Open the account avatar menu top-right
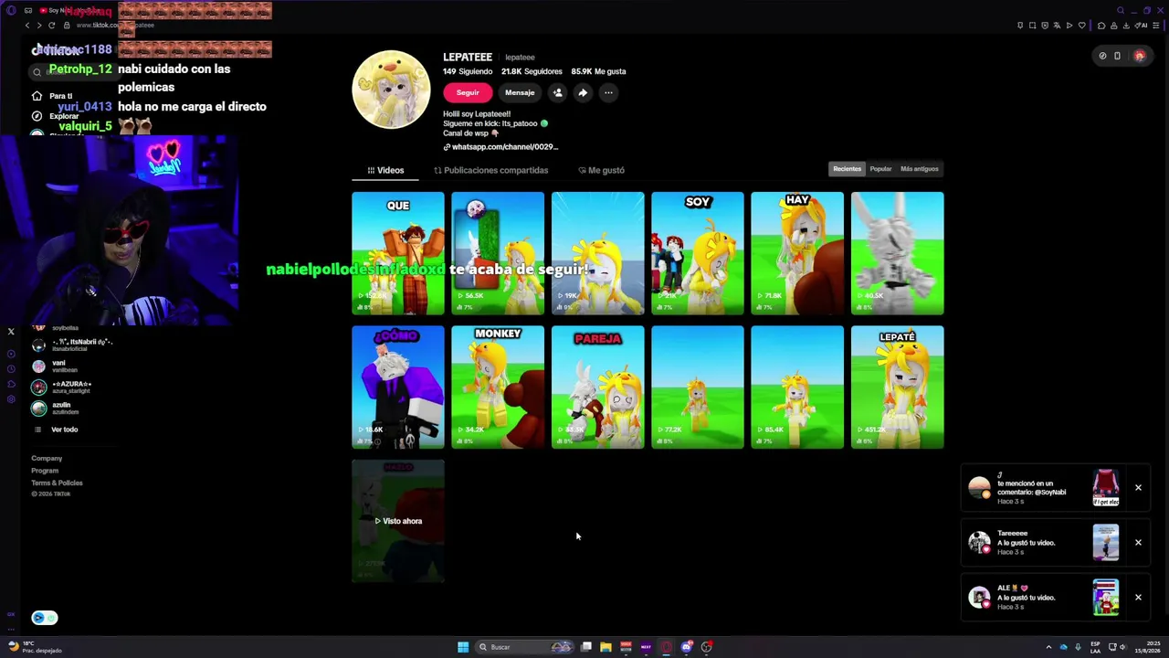The height and width of the screenshot is (658, 1169). pyautogui.click(x=1139, y=56)
